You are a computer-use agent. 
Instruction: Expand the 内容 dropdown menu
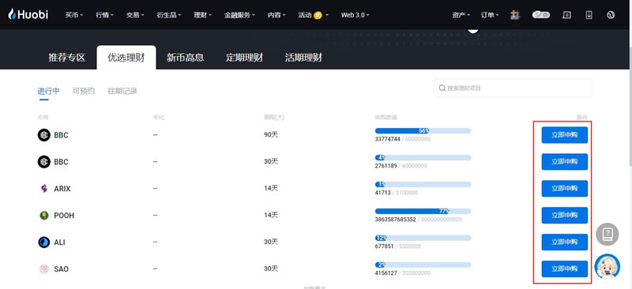[x=276, y=15]
